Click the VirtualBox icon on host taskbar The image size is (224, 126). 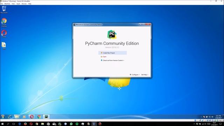pyautogui.click(x=94, y=124)
